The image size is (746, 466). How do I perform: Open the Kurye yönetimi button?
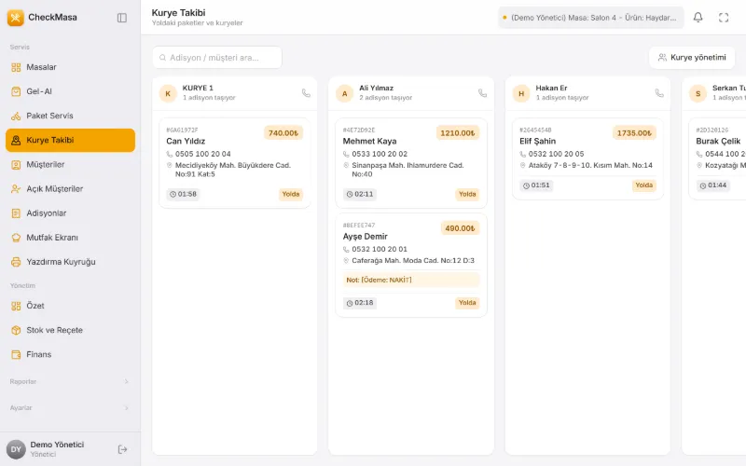tap(692, 58)
